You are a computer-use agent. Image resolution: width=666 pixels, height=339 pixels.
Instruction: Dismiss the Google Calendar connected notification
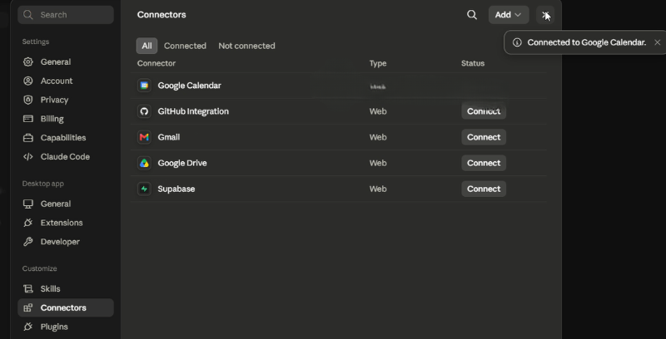coord(657,42)
